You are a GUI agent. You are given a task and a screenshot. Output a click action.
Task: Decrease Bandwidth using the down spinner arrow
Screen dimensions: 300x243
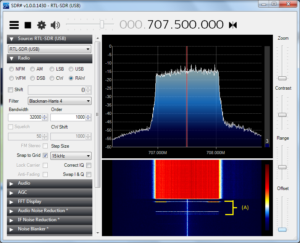coord(45,119)
